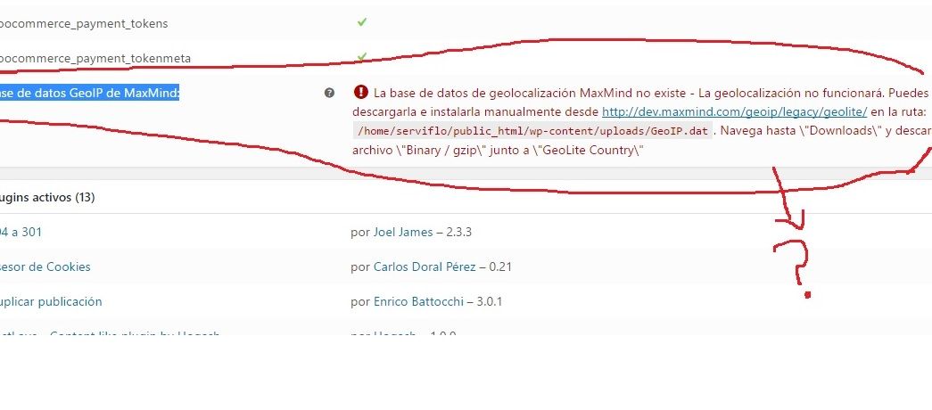Screen dimensions: 932x410
Task: Visit author Joel James link
Action: tap(403, 232)
